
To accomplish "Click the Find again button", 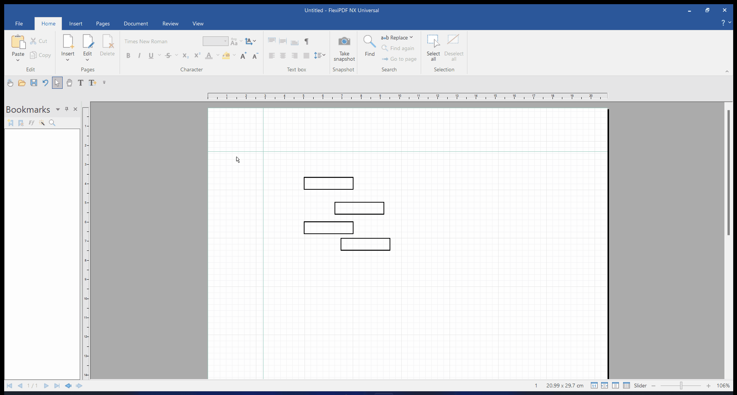I will [398, 48].
